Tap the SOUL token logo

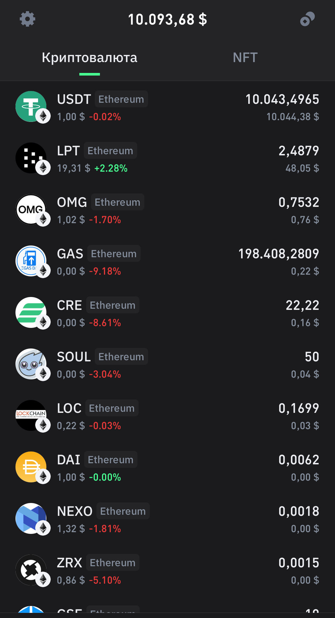tap(31, 364)
